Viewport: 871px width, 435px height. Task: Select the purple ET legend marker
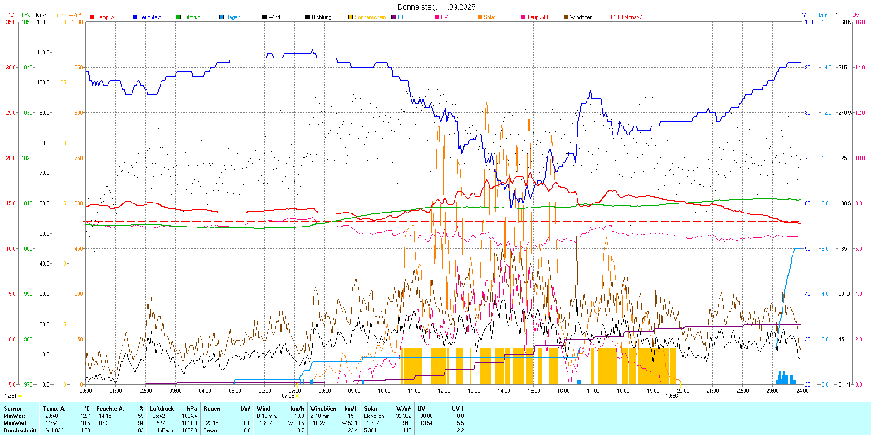tap(394, 17)
